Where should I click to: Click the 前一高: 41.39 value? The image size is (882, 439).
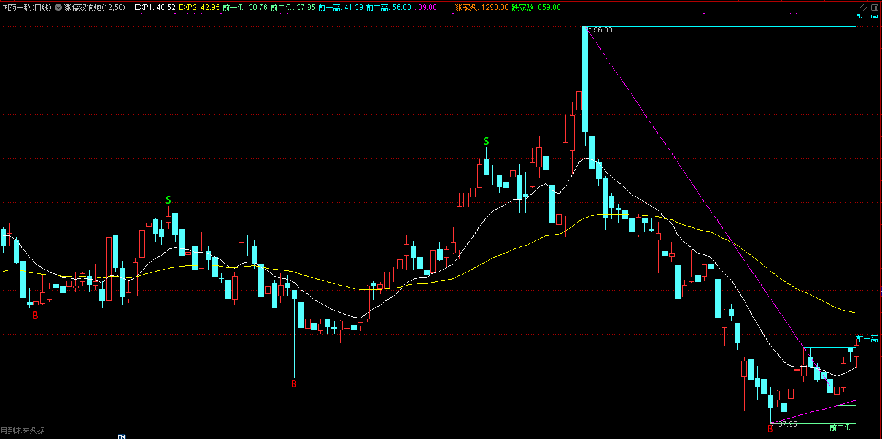(341, 7)
